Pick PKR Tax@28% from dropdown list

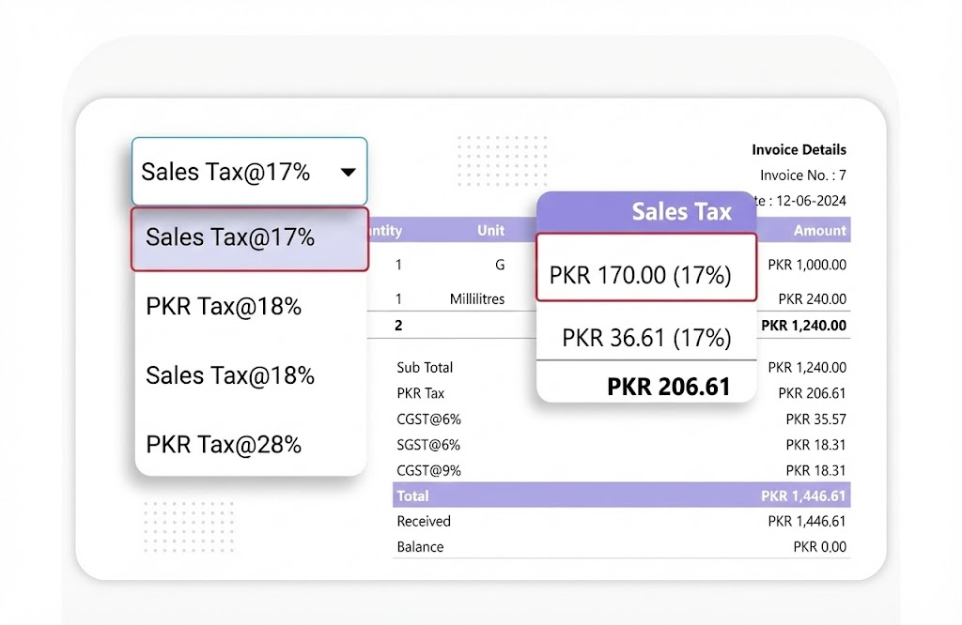[x=224, y=444]
